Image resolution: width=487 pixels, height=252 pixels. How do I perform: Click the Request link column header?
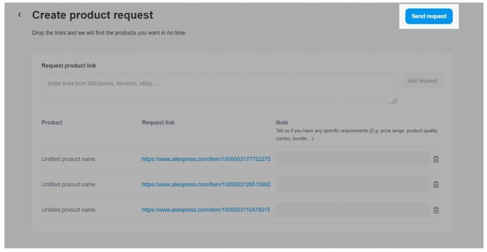(158, 123)
